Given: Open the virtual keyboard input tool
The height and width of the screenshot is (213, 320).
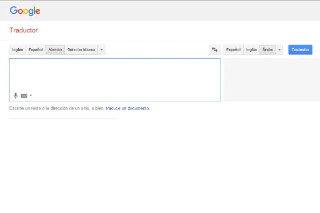Looking at the screenshot, I should pos(24,96).
